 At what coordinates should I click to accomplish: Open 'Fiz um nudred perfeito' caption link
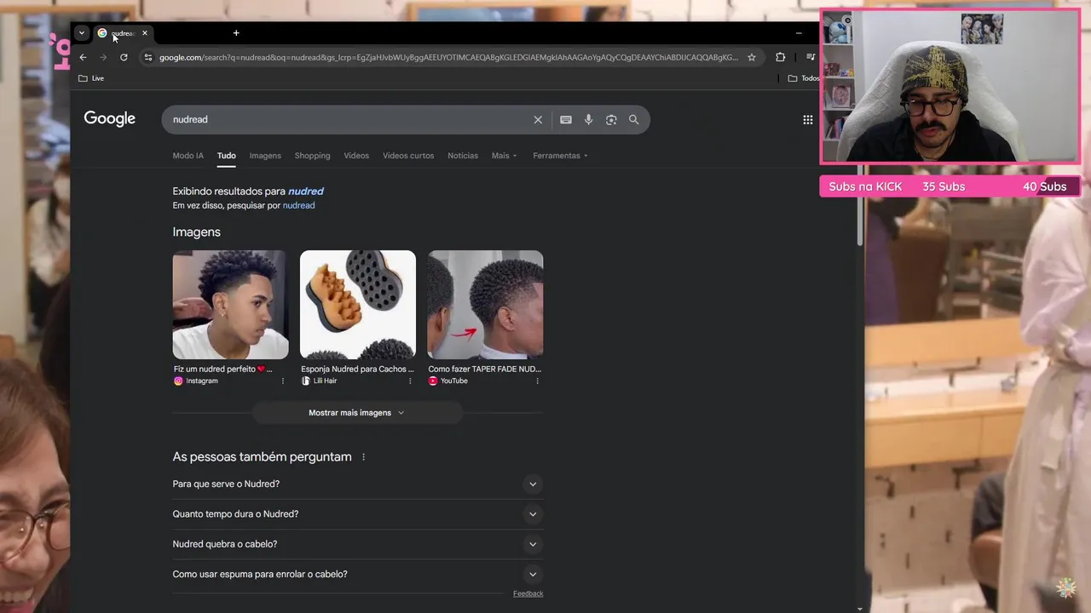coord(223,370)
